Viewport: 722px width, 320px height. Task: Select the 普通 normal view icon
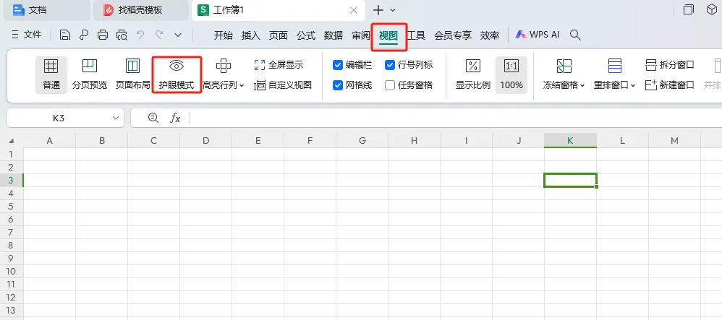coord(51,66)
